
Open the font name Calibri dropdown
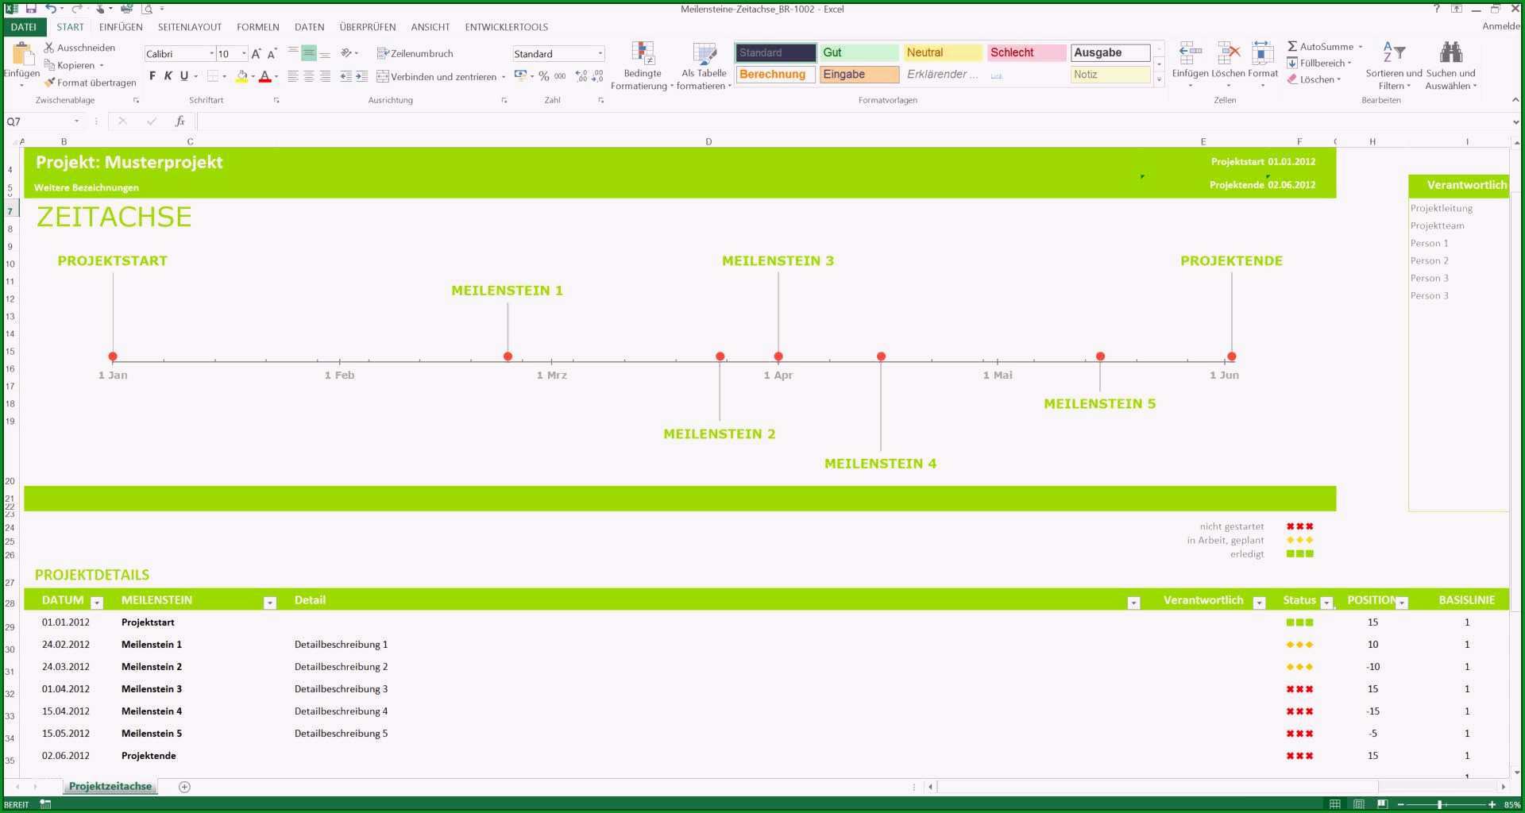point(212,53)
